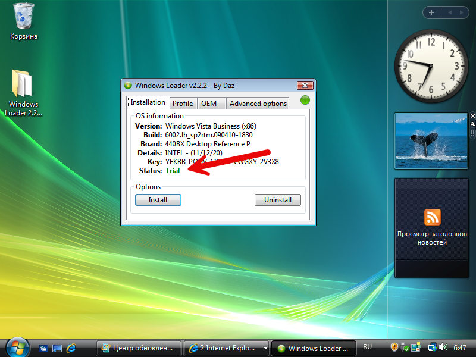This screenshot has width=476, height=357.
Task: Click the RU language indicator
Action: pos(367,347)
